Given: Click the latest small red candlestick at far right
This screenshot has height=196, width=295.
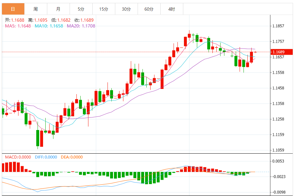Looking at the screenshot, I should coord(255,52).
